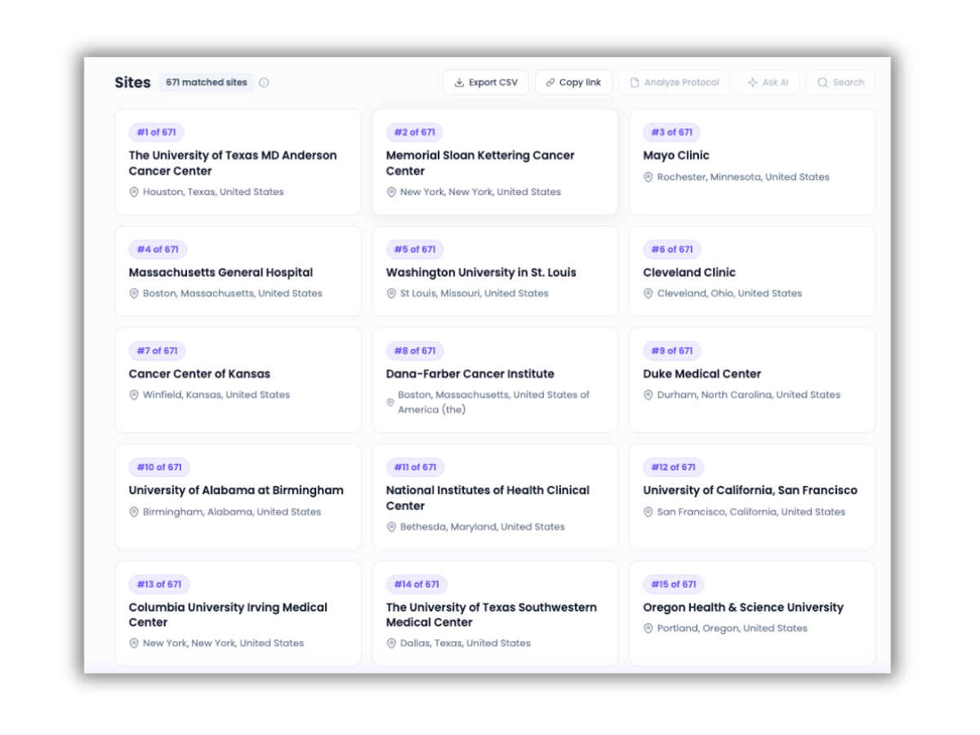
Task: Click the location pin beside Rochester, Minnesota
Action: tap(648, 177)
